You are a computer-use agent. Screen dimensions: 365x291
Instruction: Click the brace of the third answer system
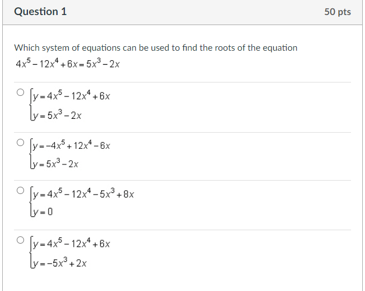coord(31,202)
